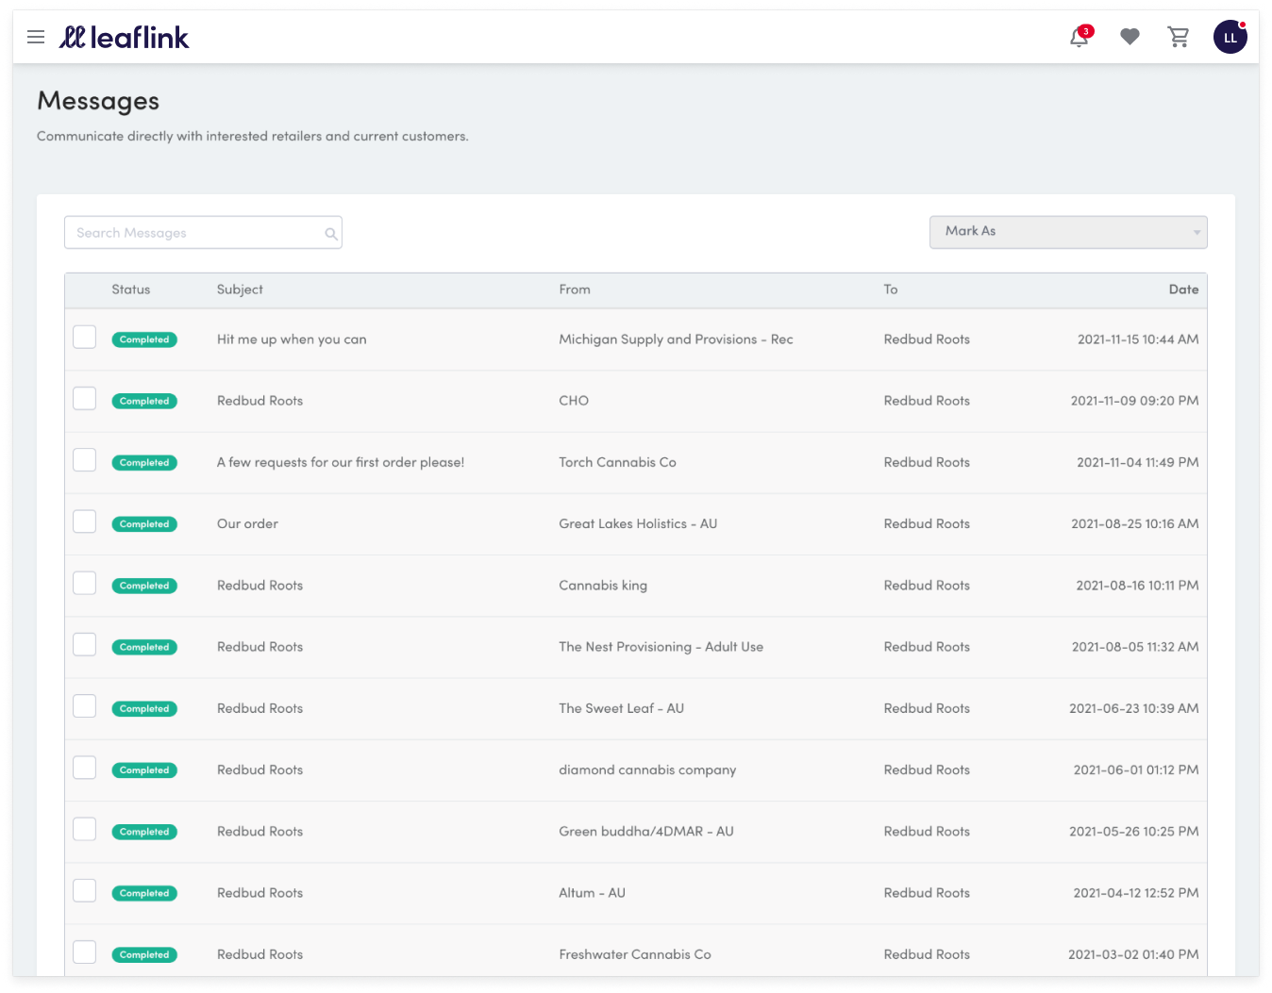Click the Search Messages field
1272x993 pixels.
click(x=203, y=233)
